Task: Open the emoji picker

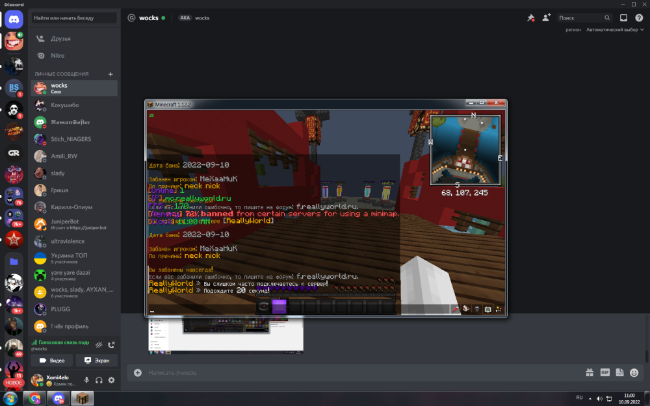Action: click(x=634, y=372)
